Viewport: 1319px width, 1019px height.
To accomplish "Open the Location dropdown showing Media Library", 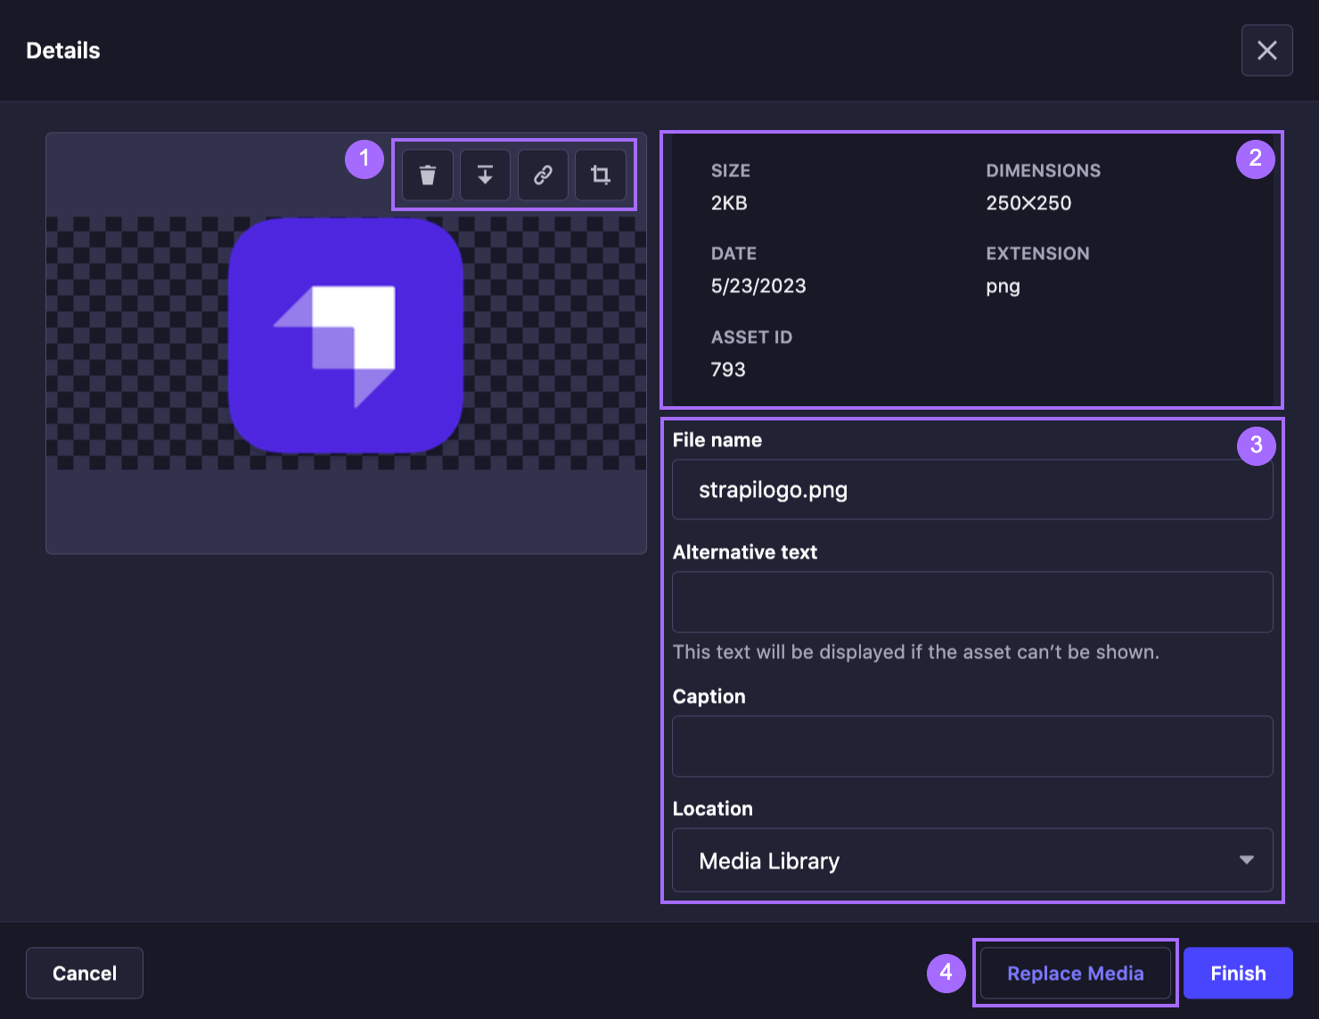I will tap(972, 860).
